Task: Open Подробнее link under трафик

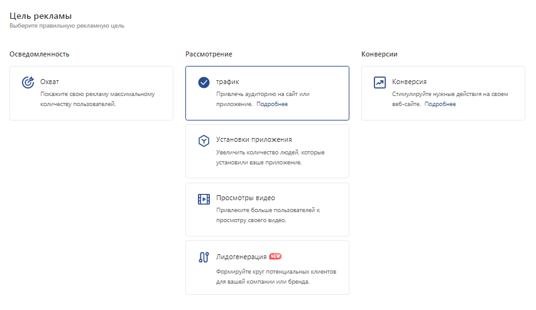Action: tap(272, 104)
